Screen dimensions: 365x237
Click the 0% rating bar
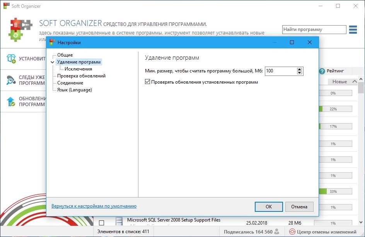336,93
